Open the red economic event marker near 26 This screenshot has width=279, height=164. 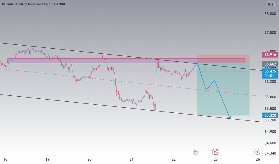click(257, 152)
